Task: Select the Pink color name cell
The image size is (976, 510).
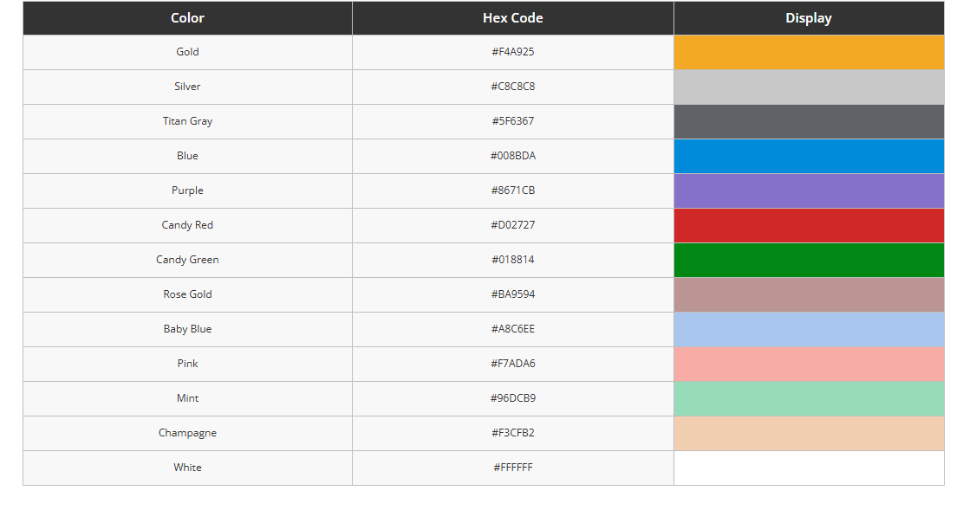Action: point(187,364)
